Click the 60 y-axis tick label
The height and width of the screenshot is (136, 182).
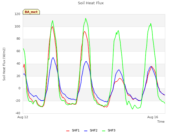[x=18, y=51]
